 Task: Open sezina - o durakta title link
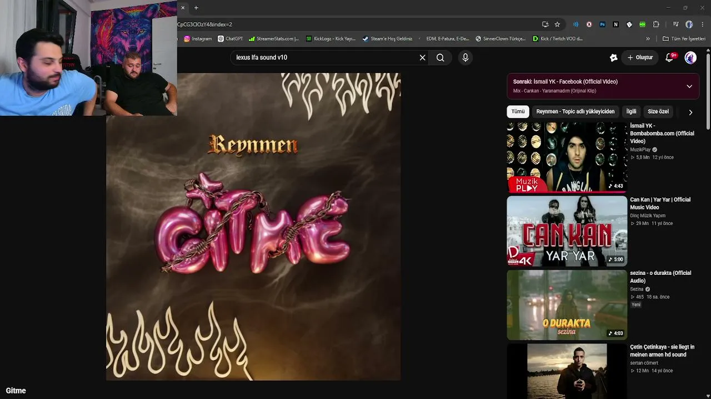pyautogui.click(x=660, y=277)
